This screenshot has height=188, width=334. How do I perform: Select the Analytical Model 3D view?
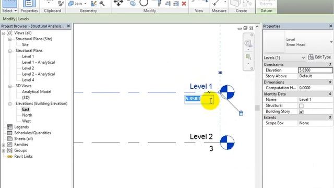click(x=37, y=92)
